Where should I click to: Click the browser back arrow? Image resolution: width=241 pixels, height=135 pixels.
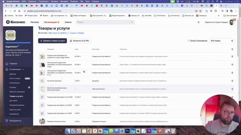point(6,11)
